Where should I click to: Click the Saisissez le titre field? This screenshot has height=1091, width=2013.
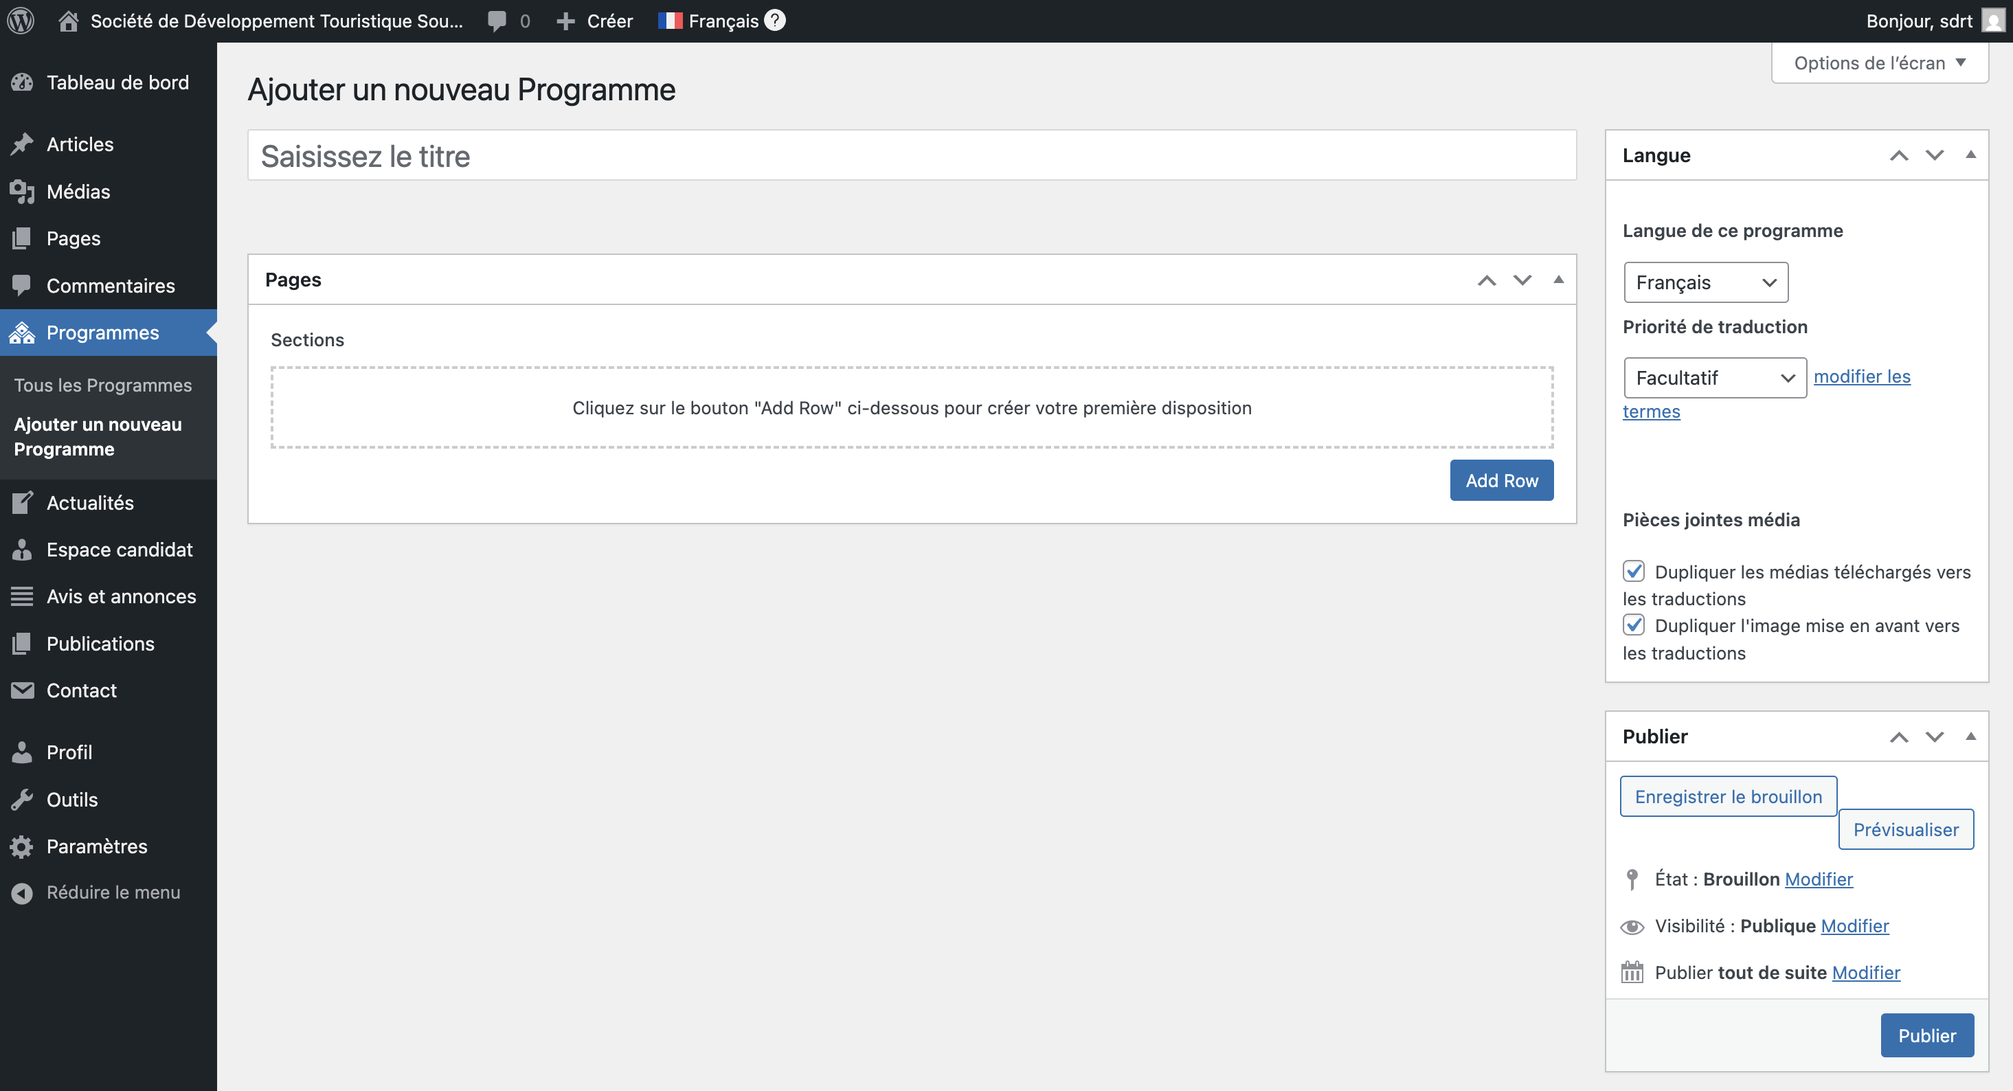tap(911, 157)
